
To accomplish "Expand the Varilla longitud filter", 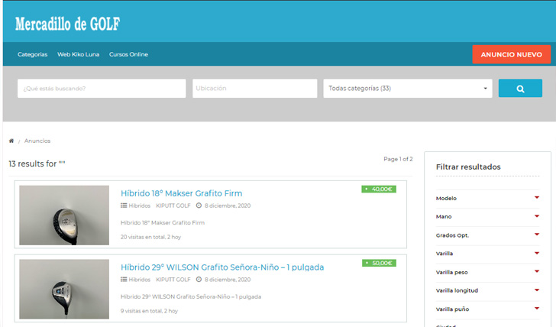I will [487, 290].
